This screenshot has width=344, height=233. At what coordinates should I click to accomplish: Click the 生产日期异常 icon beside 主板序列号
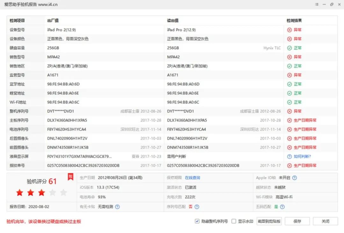coord(289,120)
